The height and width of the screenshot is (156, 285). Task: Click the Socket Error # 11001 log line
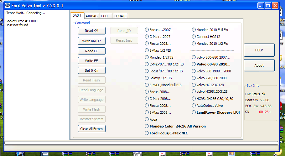[22, 21]
